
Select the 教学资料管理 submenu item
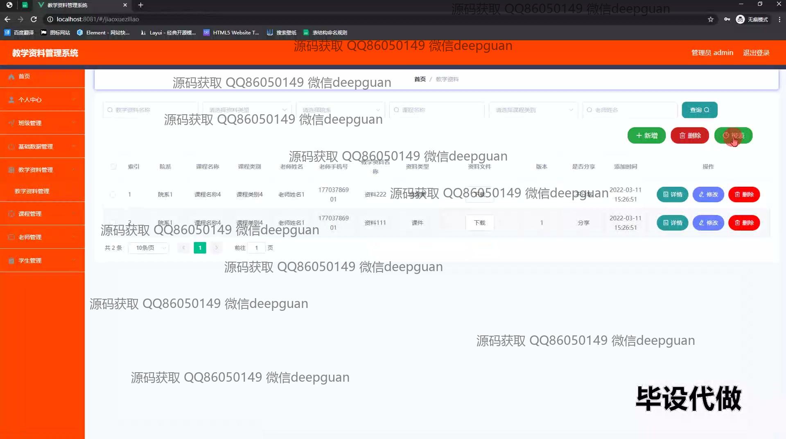point(42,191)
